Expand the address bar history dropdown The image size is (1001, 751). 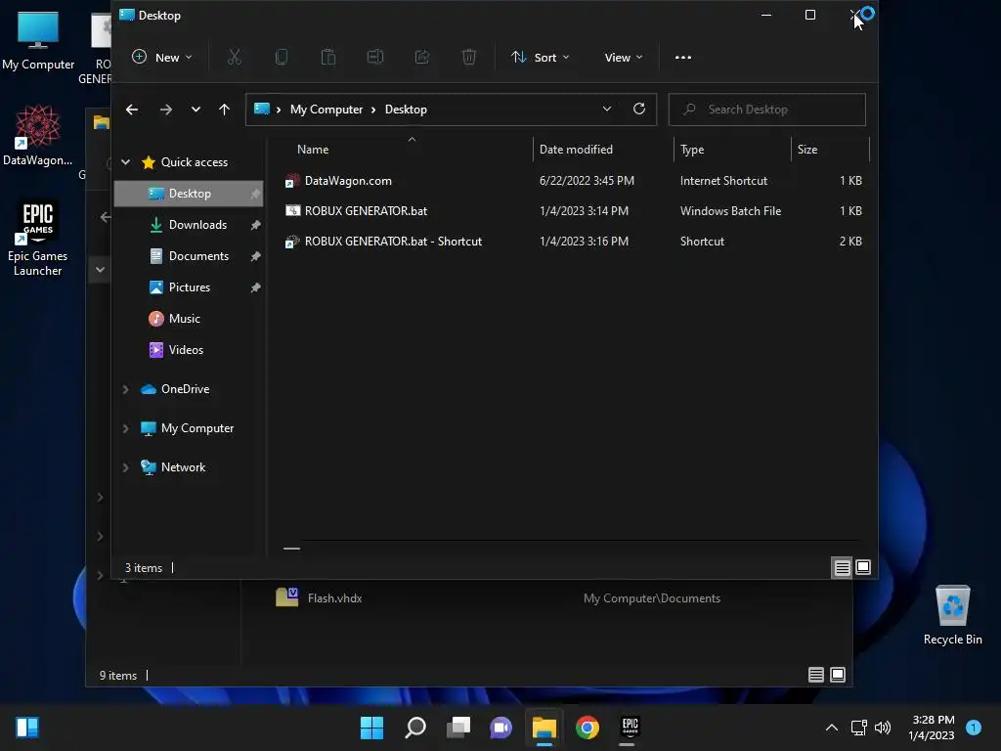[607, 110]
